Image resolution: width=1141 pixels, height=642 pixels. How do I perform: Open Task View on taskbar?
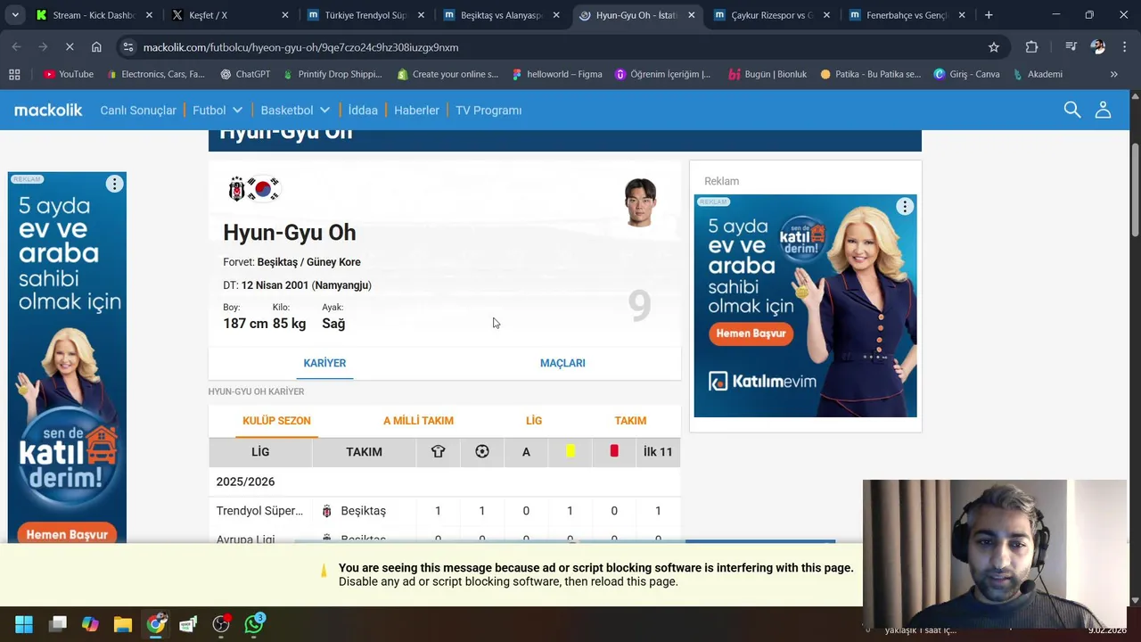pos(58,624)
